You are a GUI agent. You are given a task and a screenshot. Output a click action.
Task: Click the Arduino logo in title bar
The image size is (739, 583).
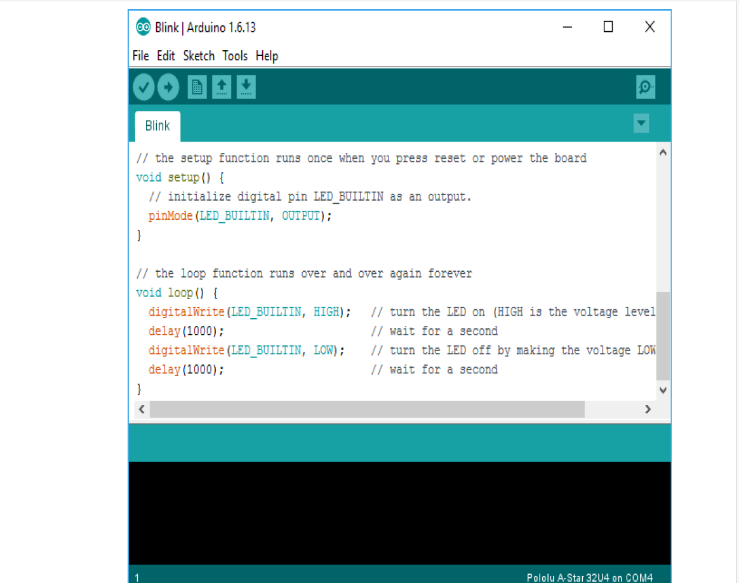pyautogui.click(x=143, y=27)
